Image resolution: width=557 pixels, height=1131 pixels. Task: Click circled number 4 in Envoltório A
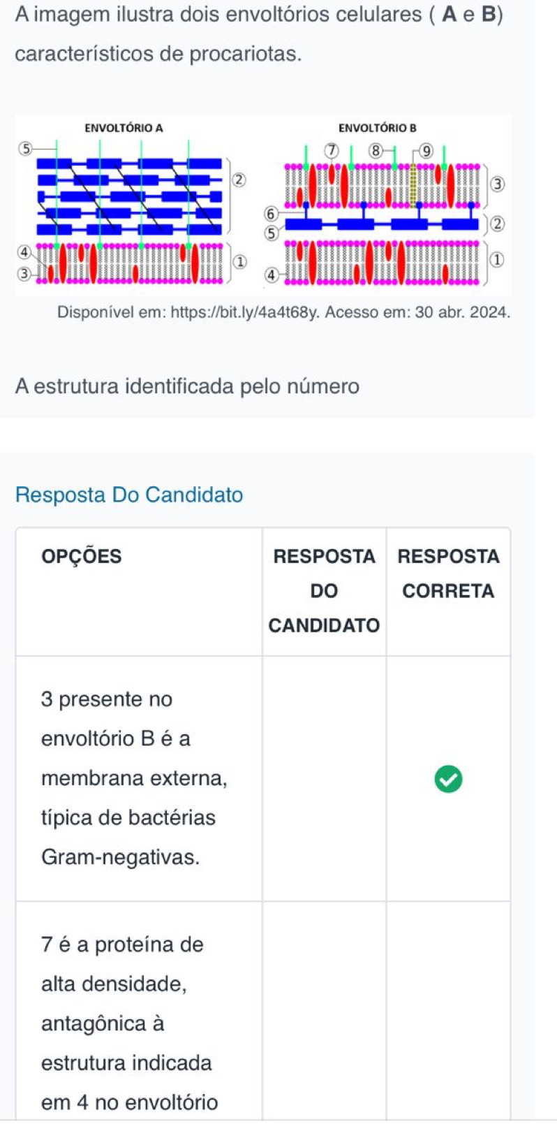coord(24,251)
